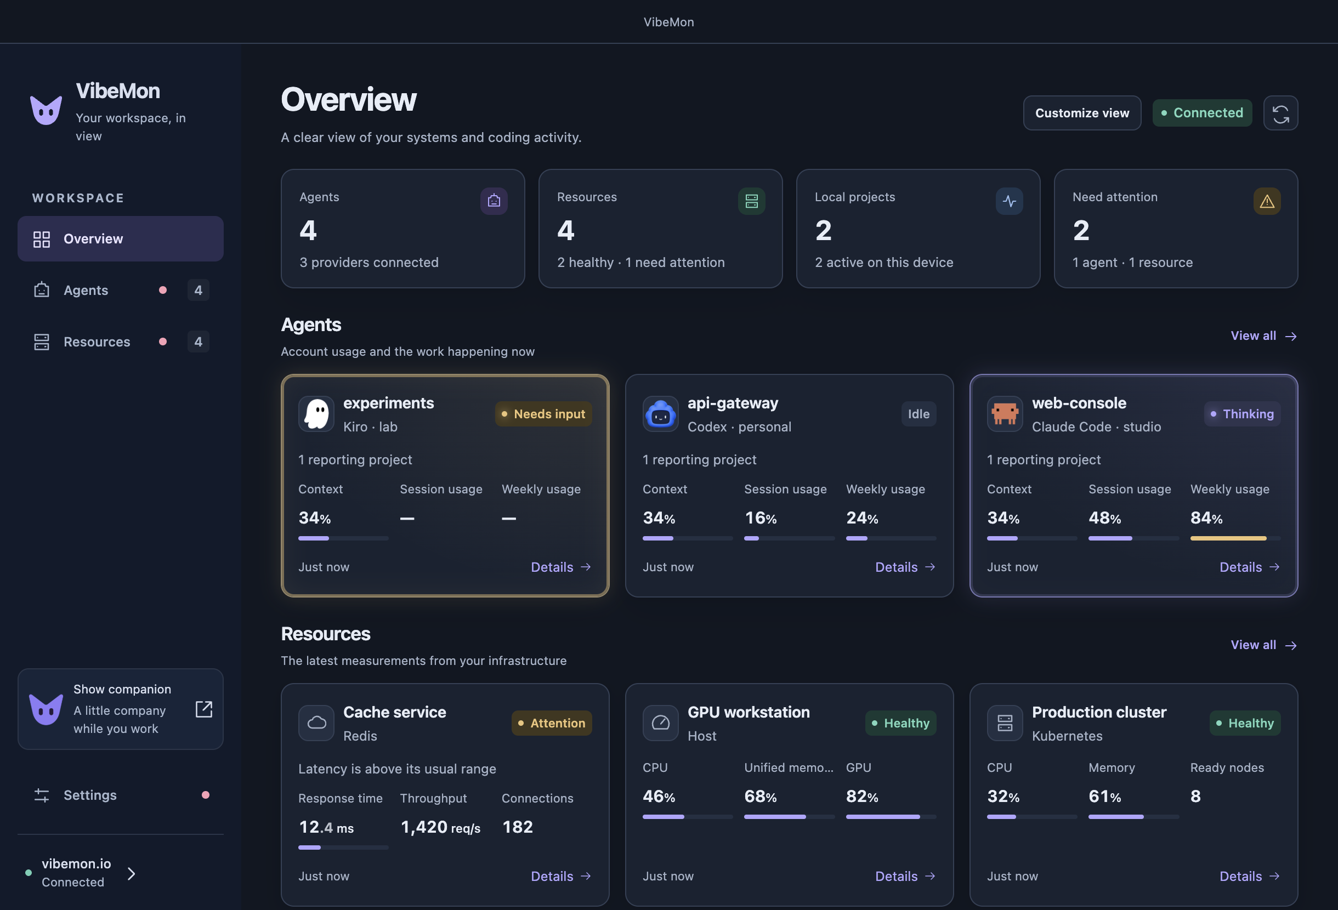Click the GPU workstation gauge icon

[660, 723]
